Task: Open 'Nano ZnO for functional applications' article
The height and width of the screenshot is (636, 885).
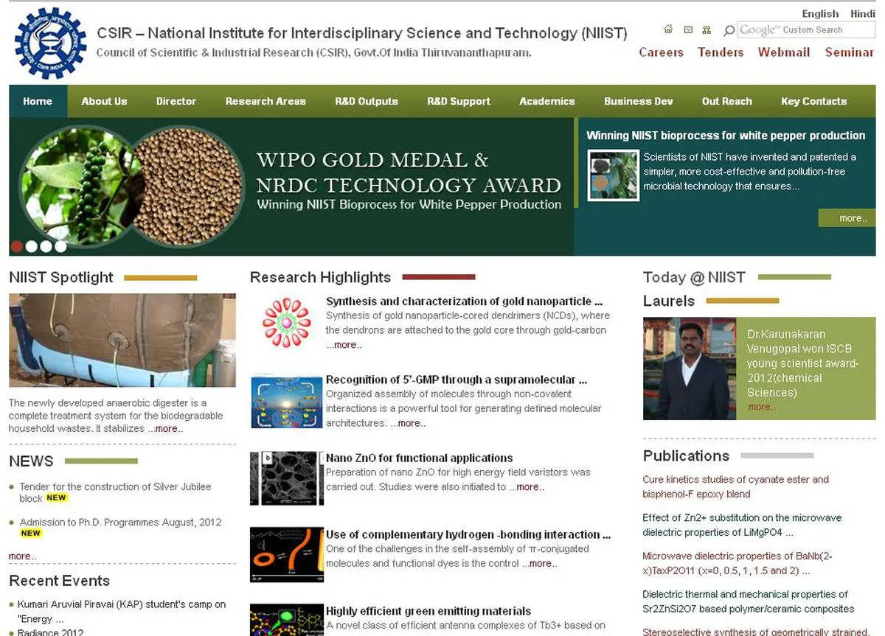Action: (x=420, y=458)
